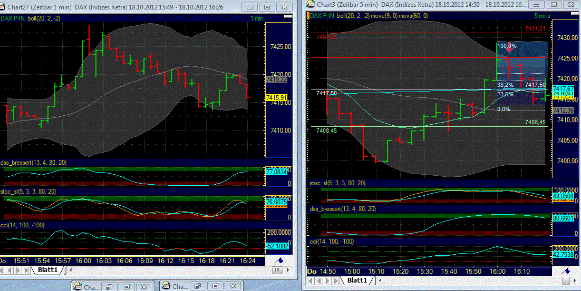The height and width of the screenshot is (291, 581).
Task: Go to last sheet in Chart27
Action: coord(26,270)
